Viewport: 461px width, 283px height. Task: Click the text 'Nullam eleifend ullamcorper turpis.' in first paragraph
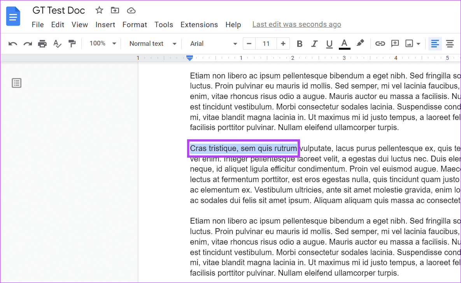338,128
